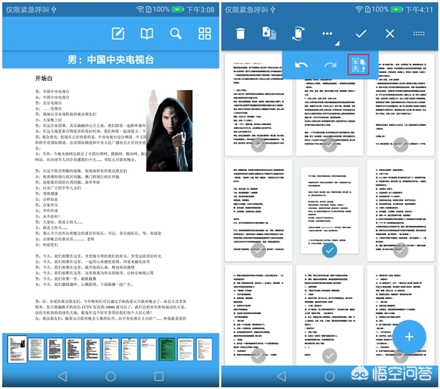
Task: Open the page grid thumbnails view
Action: (205, 34)
